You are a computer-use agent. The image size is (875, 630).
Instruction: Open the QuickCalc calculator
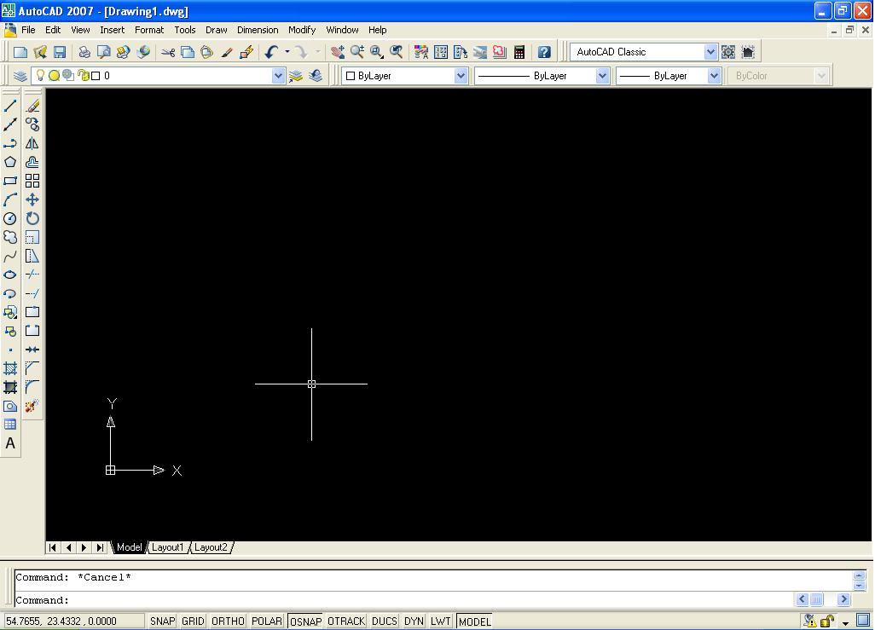[x=519, y=51]
